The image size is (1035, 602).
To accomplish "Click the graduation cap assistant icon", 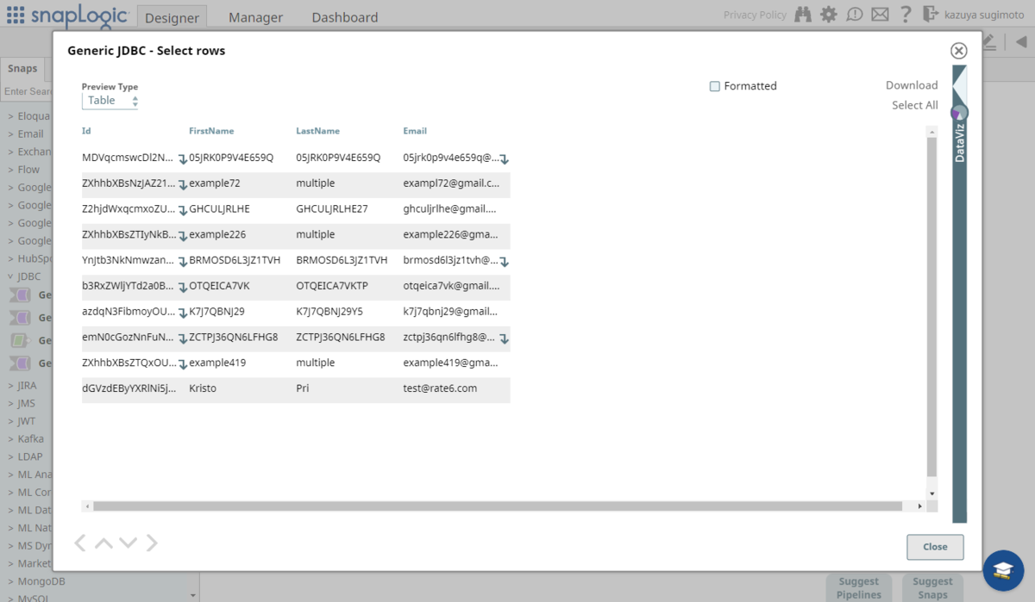I will tap(1003, 570).
